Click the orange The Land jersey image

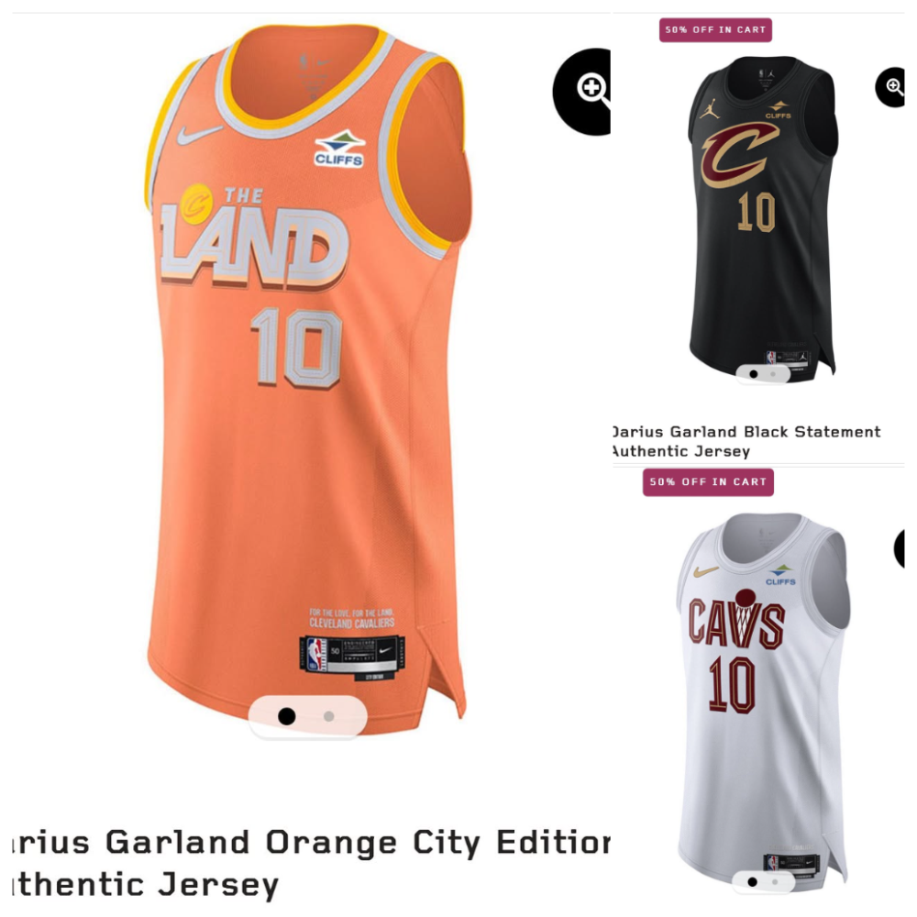coord(307,374)
